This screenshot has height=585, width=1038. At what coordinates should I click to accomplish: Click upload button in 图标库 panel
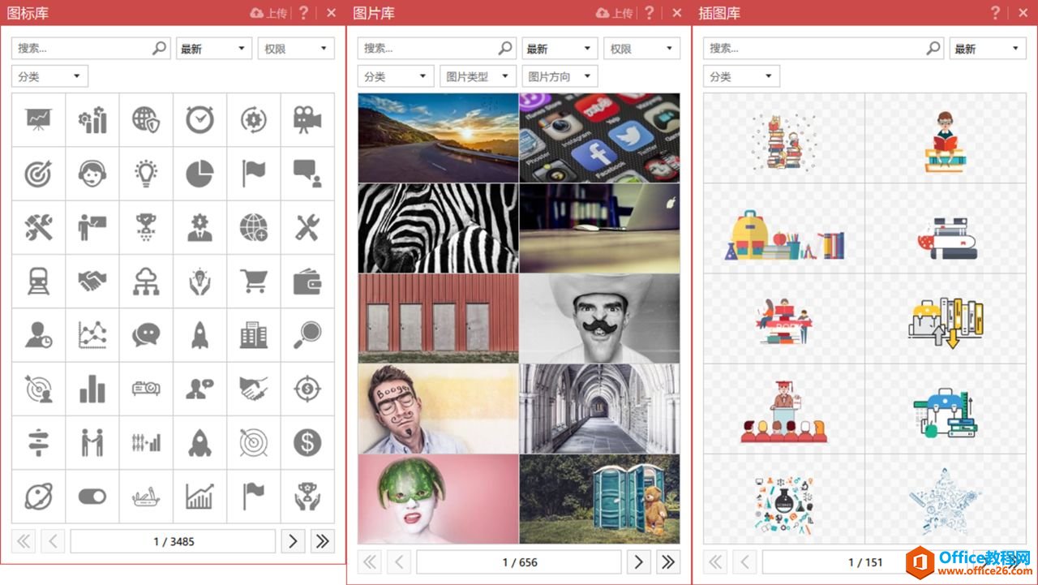[x=269, y=13]
